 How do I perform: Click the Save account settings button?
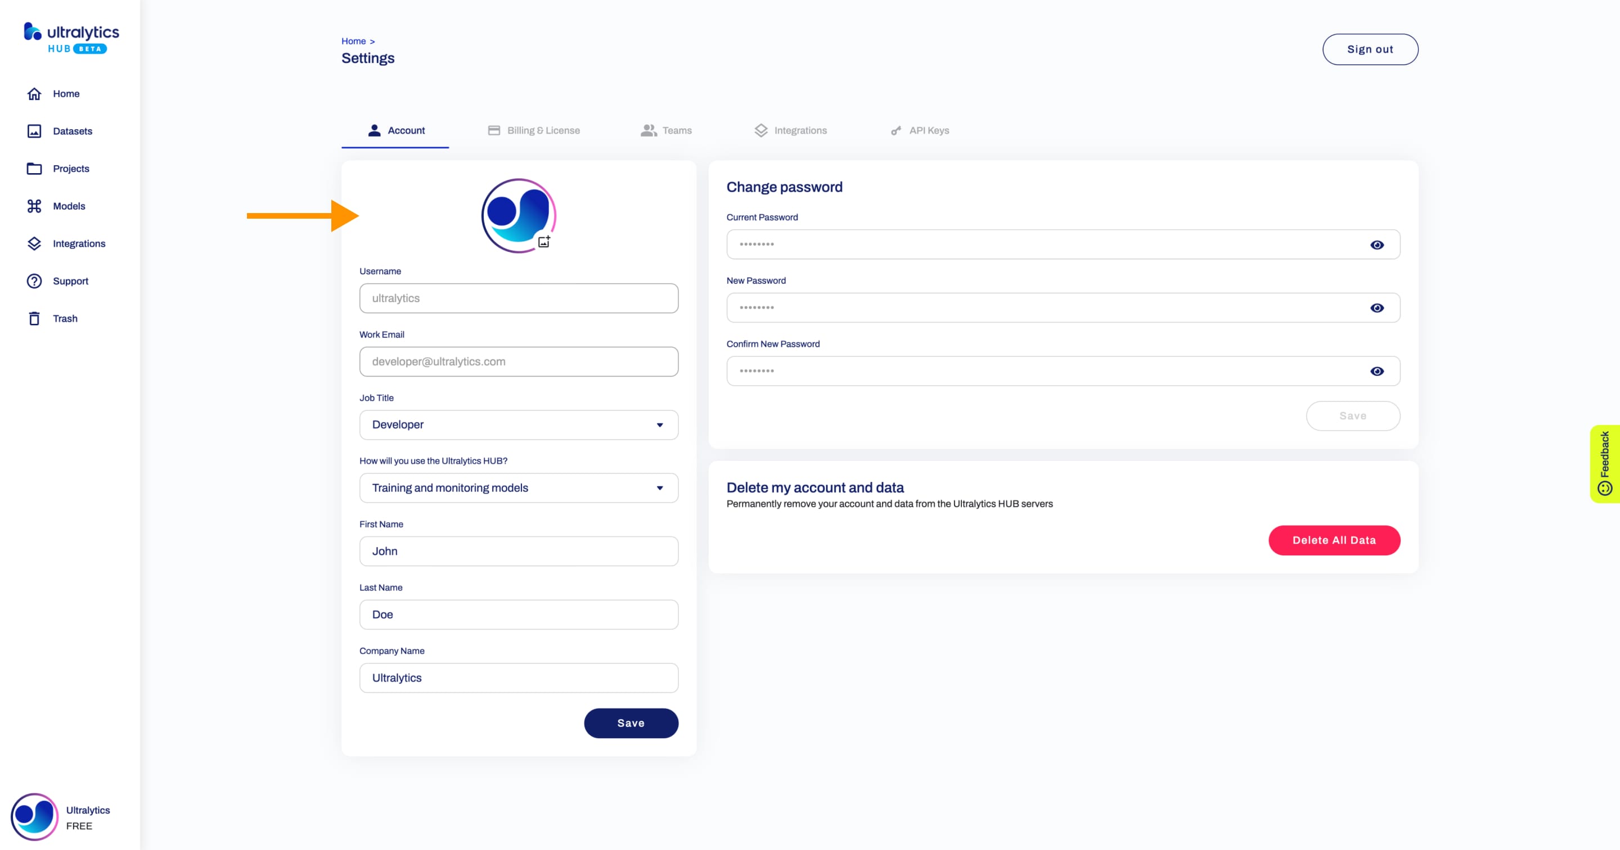coord(630,722)
